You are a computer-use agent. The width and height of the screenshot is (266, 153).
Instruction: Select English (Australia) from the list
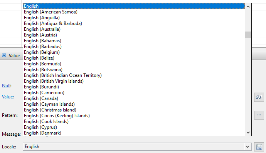tap(134, 29)
